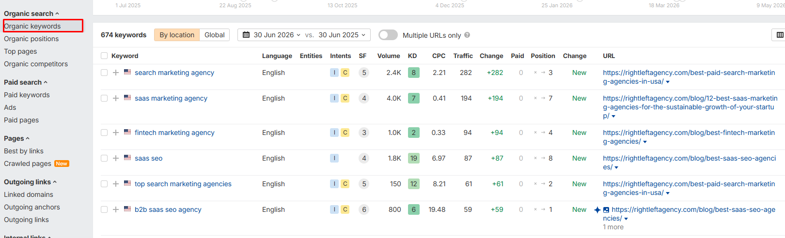Sort table by Traffic column
Image resolution: width=785 pixels, height=238 pixels.
[463, 56]
